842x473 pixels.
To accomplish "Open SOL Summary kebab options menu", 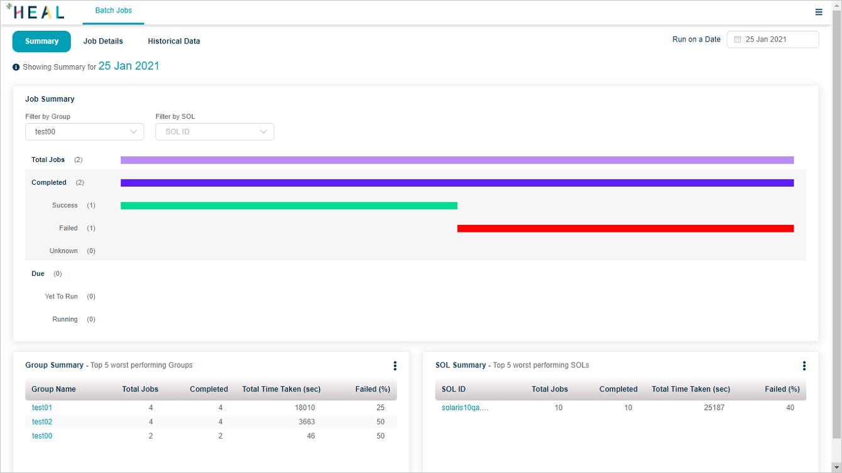I will pyautogui.click(x=804, y=366).
